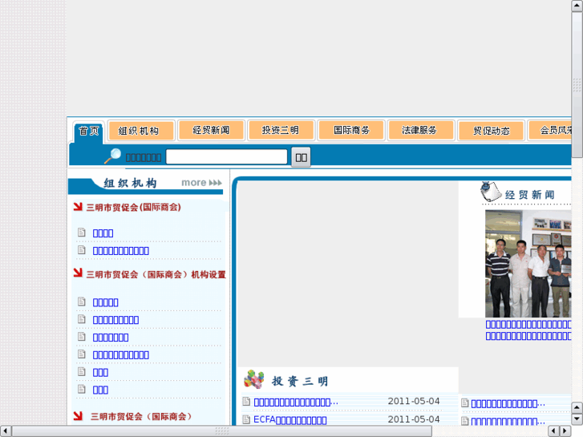This screenshot has height=437, width=583.
Task: Open the first link under 三明市贸促会(国际商会)
Action: tap(103, 233)
